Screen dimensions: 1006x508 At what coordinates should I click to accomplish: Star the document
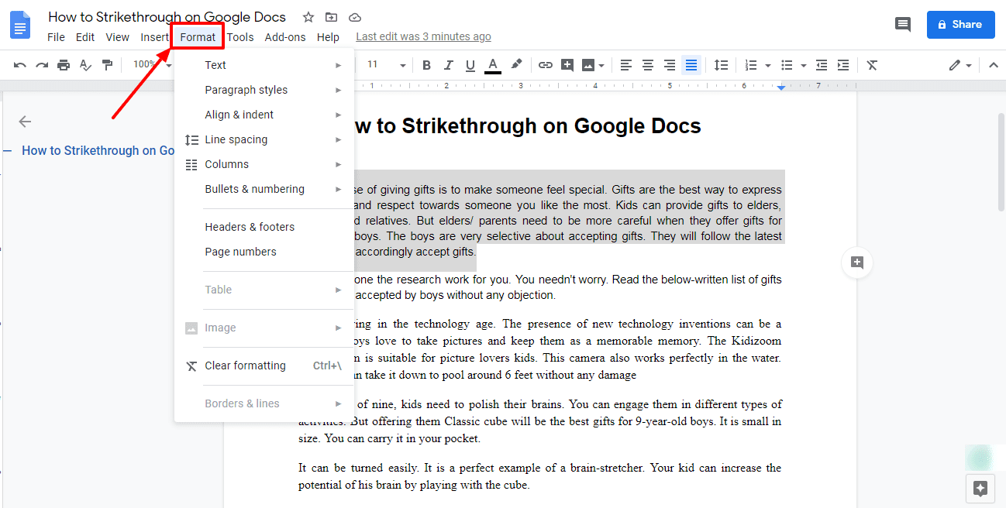(308, 17)
